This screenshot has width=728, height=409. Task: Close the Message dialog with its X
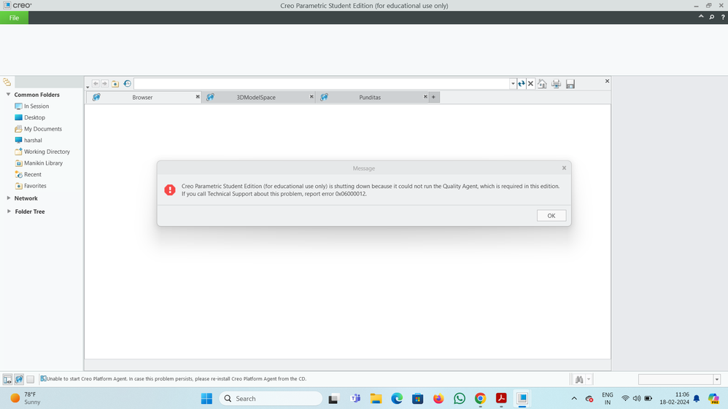coord(564,168)
